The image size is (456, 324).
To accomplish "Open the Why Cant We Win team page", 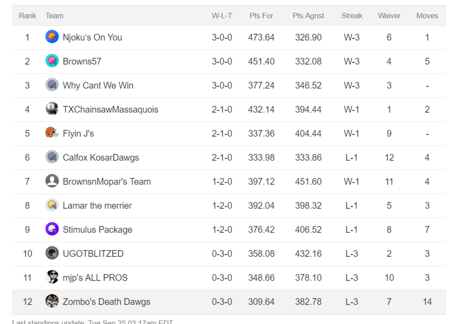I will pos(98,85).
